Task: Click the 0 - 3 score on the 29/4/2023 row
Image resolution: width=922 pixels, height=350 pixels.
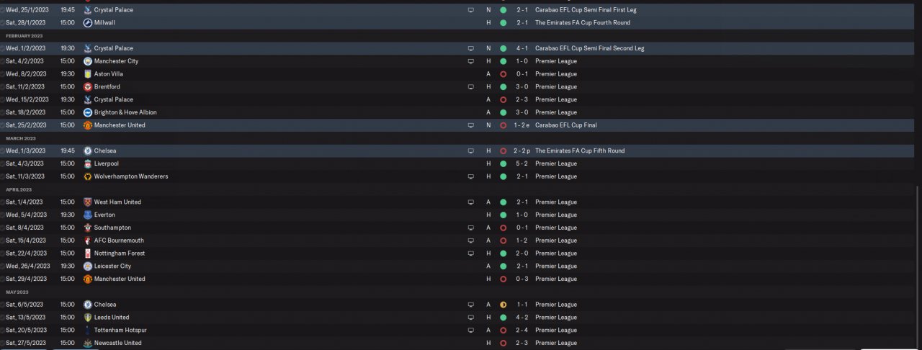Action: coord(522,279)
